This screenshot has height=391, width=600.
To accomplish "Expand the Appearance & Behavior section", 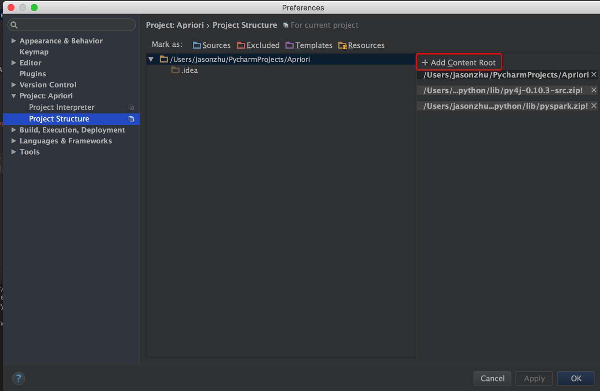I will pos(13,40).
